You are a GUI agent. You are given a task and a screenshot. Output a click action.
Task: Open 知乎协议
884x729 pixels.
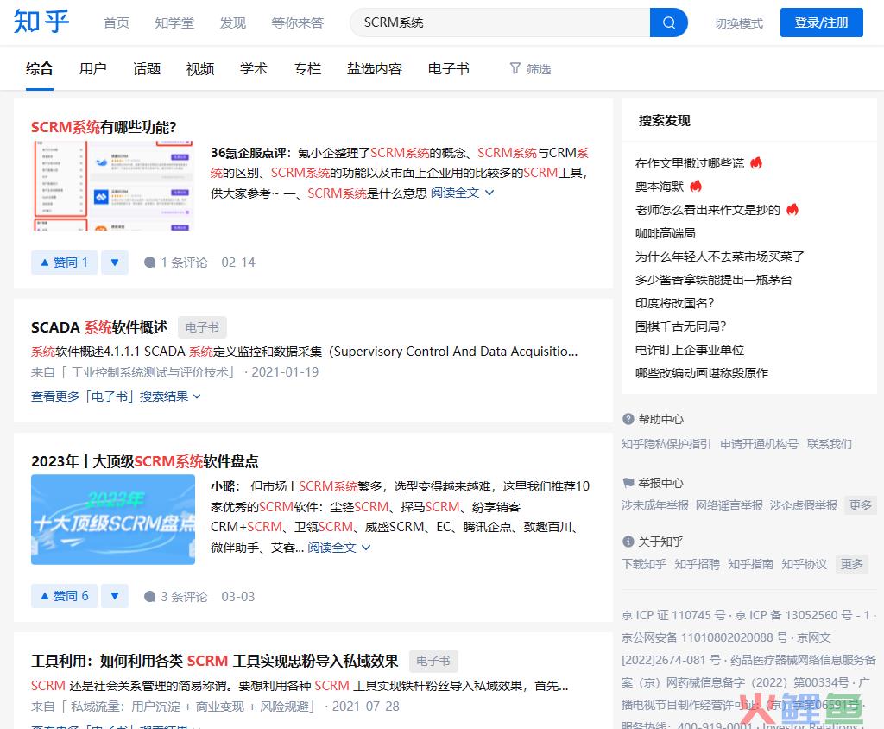(805, 564)
